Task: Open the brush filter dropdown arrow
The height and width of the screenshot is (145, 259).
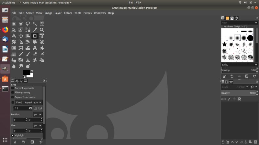Action: 256,23
